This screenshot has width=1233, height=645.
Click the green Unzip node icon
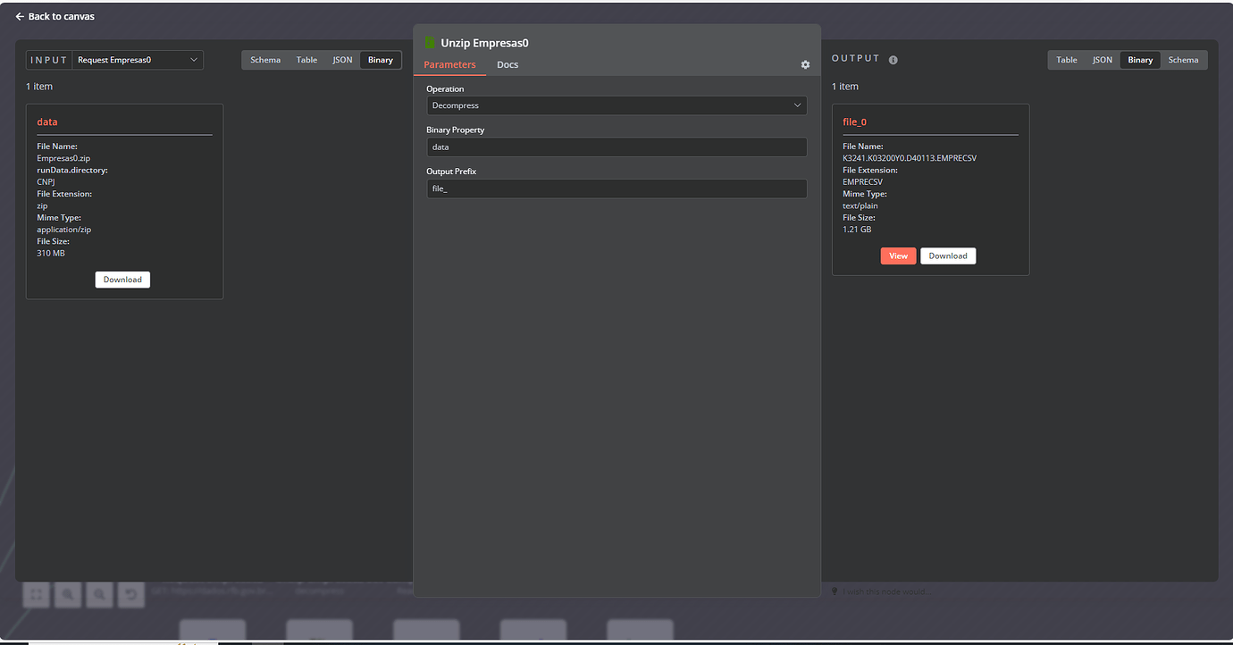[430, 43]
